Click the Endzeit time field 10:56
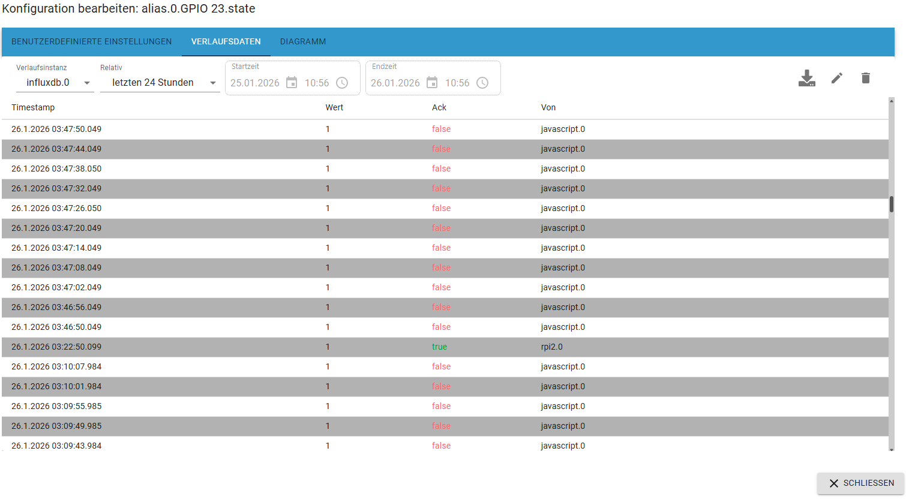 point(457,83)
